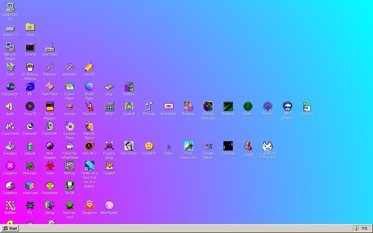Open the Mind Reader brain icon
The height and width of the screenshot is (233, 373).
(x=109, y=205)
